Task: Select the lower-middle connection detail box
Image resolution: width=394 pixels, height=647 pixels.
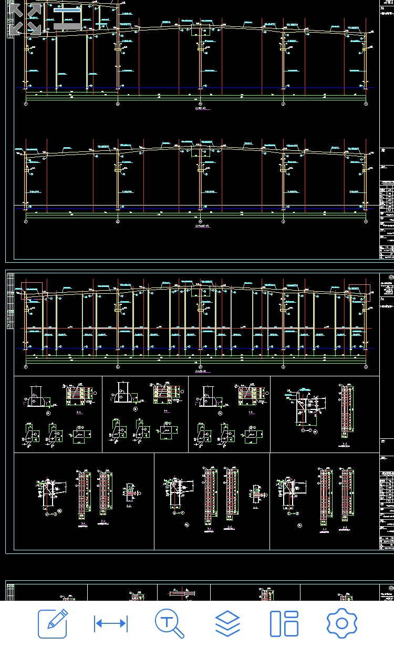Action: click(212, 501)
